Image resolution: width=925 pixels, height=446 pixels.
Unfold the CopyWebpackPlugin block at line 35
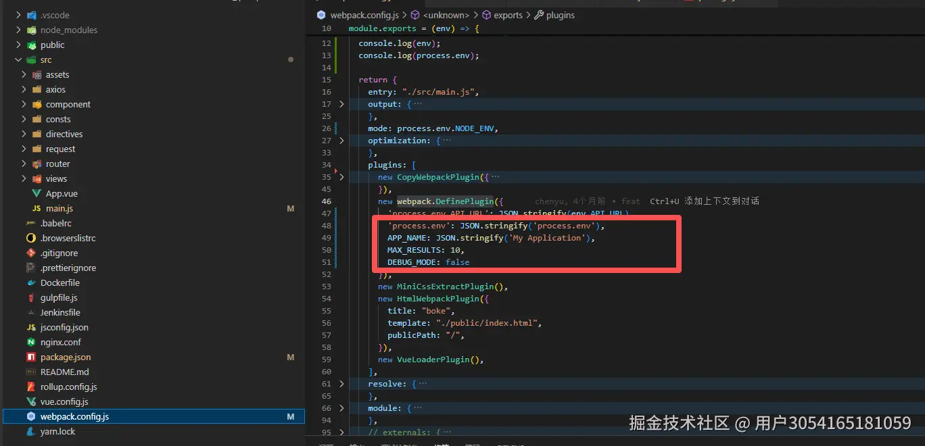[x=341, y=177]
